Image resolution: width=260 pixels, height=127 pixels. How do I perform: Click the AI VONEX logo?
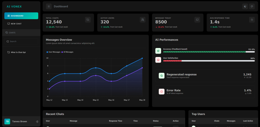(x=14, y=7)
